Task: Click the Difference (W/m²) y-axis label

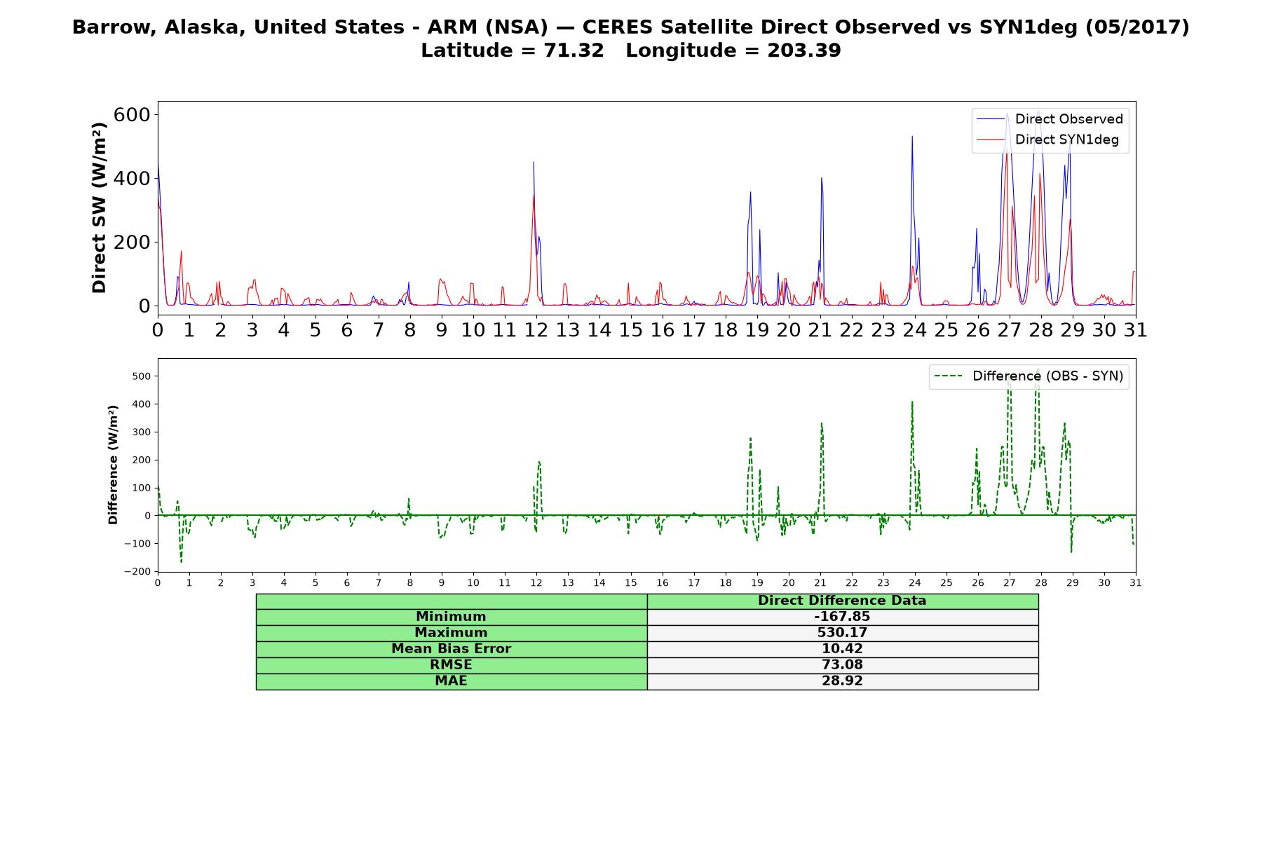Action: (113, 465)
